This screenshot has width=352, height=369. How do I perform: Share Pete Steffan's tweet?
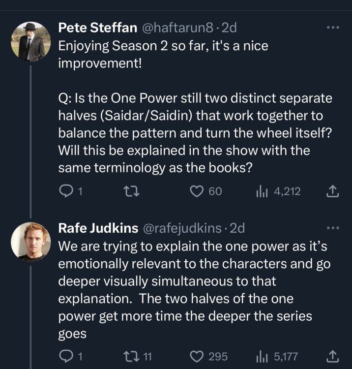coord(334,191)
